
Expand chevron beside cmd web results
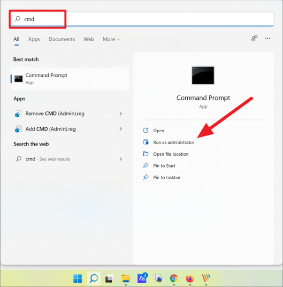click(121, 159)
